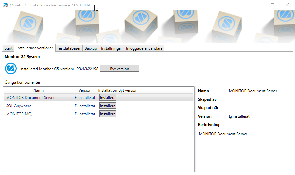The width and height of the screenshot is (295, 175).
Task: Maximize the Installationshanterare window
Action: [x=272, y=5]
